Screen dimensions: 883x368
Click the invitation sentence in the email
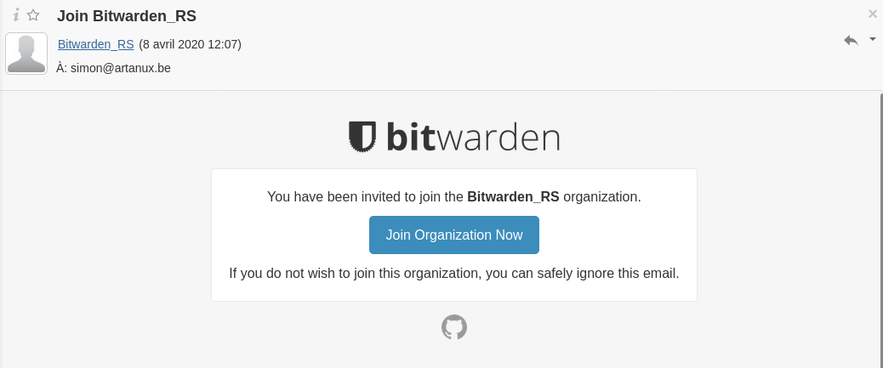click(x=366, y=196)
